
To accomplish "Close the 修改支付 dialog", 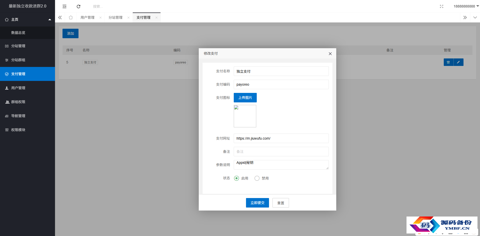I will click(x=330, y=54).
